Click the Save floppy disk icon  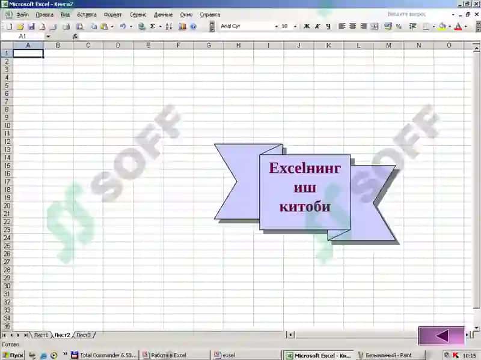31,26
